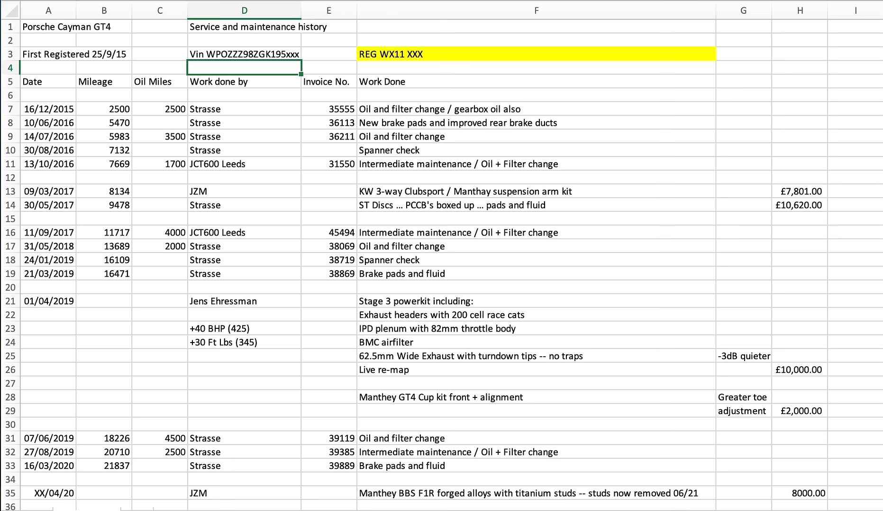Select '+40 BHP (425)' cell

click(x=244, y=328)
